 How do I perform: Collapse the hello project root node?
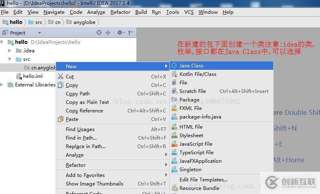[x=2, y=42]
